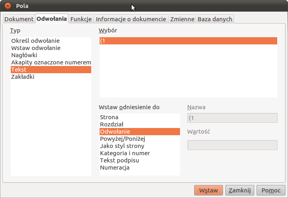This screenshot has height=198, width=288.
Task: Go to the Baza danych tab
Action: click(214, 19)
